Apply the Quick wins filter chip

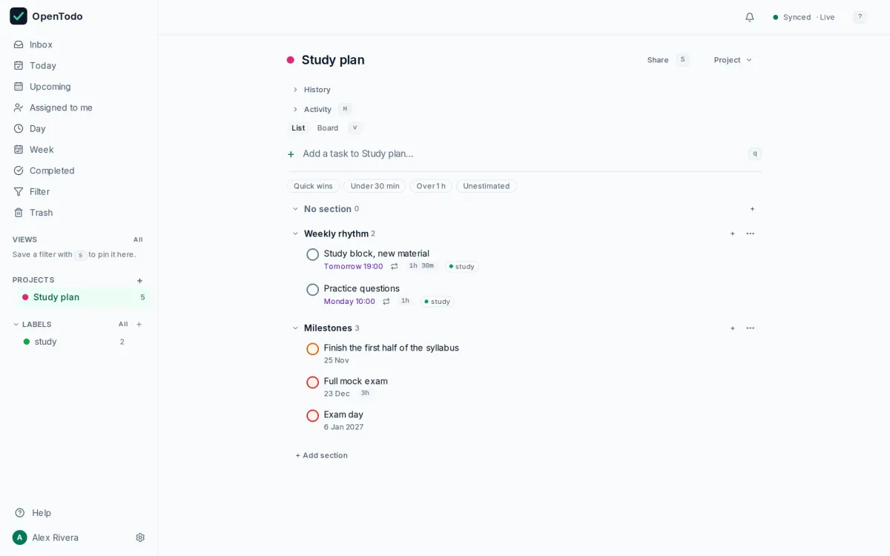point(313,186)
